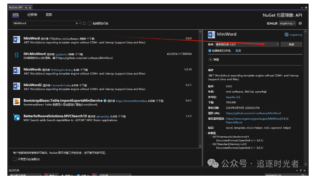
Task: Click the large MiniWord detail logo
Action: coord(211,34)
